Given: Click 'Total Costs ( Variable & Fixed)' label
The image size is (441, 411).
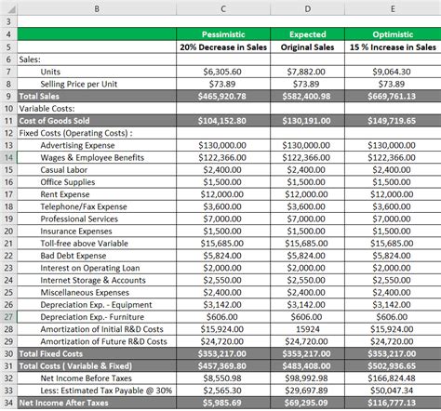Looking at the screenshot, I should click(75, 366).
